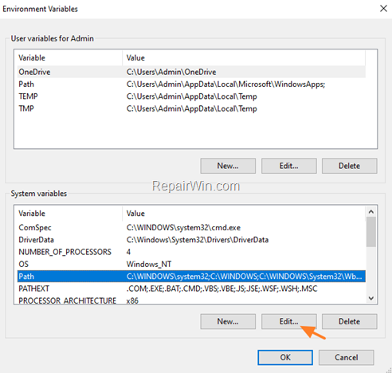Confirm changes with the OK button
This screenshot has width=392, height=373.
coord(285,357)
